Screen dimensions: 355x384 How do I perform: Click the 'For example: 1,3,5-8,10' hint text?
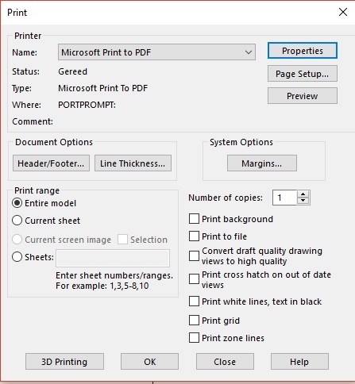click(x=102, y=286)
